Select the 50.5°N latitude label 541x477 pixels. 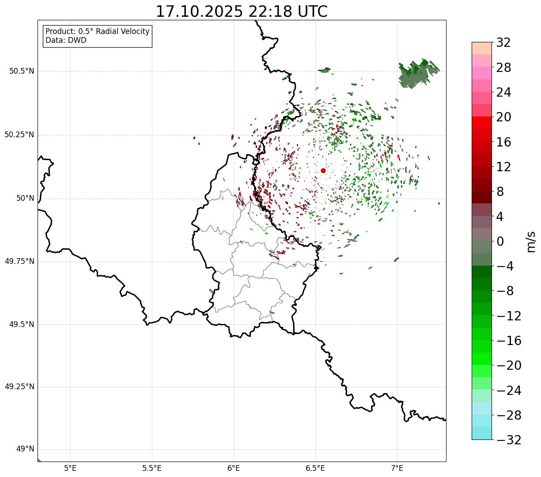22,71
